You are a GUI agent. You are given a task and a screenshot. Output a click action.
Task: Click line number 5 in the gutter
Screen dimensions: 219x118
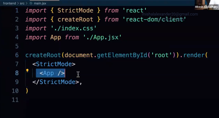(x=17, y=46)
